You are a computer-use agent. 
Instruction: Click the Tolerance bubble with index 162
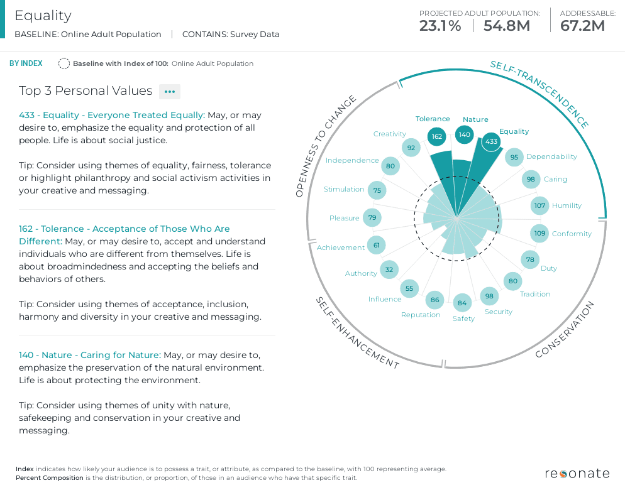pos(436,136)
